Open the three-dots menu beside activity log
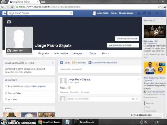167x125 pixels. (136, 45)
